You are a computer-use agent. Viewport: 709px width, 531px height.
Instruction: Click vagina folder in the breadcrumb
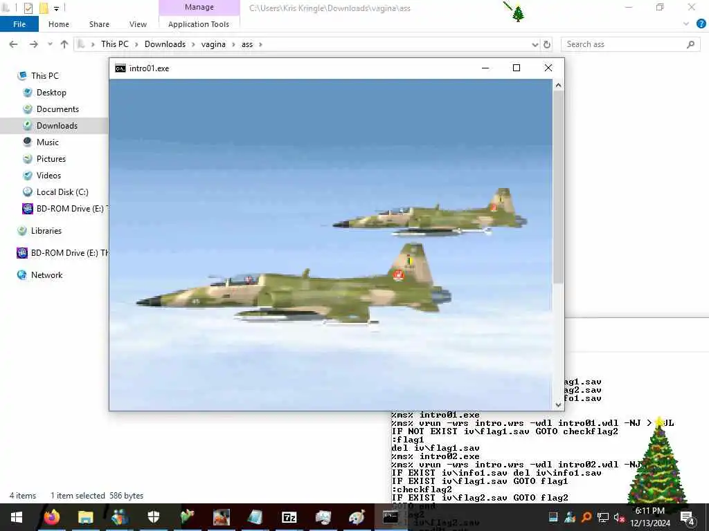213,44
